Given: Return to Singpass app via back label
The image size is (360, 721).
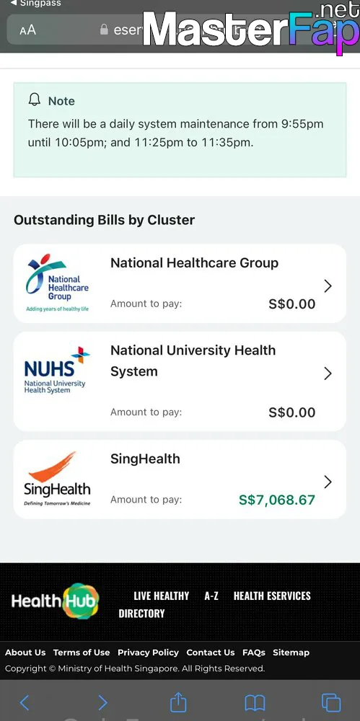Looking at the screenshot, I should pyautogui.click(x=35, y=3).
